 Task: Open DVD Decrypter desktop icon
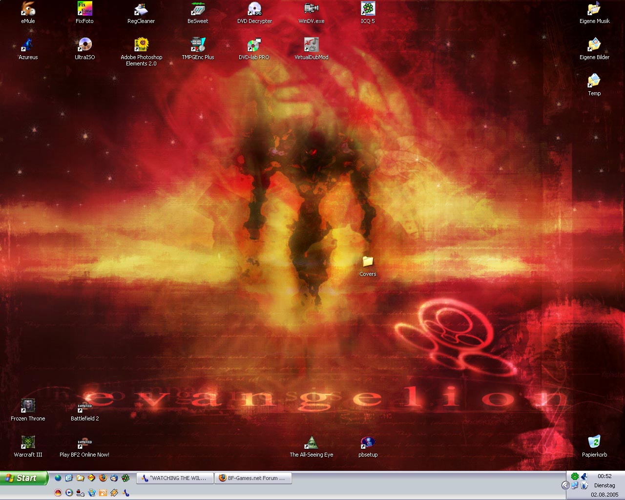coord(254,13)
